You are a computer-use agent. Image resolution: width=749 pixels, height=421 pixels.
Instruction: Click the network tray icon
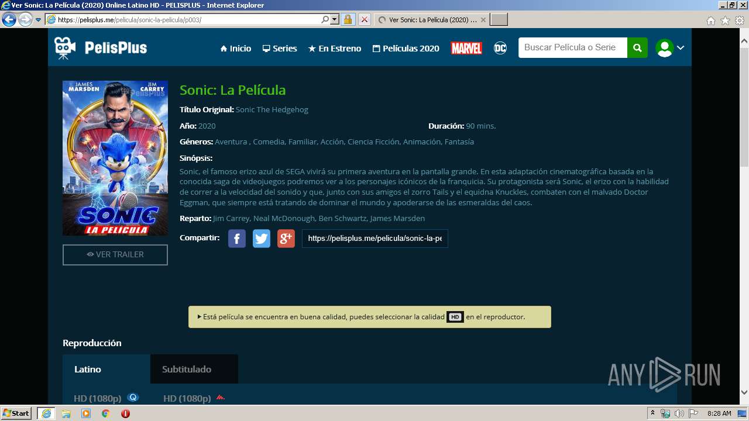click(665, 413)
